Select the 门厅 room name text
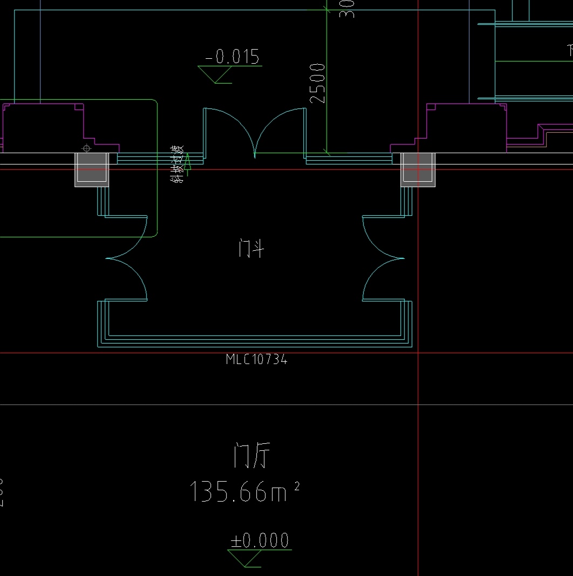The height and width of the screenshot is (576, 573). click(252, 455)
